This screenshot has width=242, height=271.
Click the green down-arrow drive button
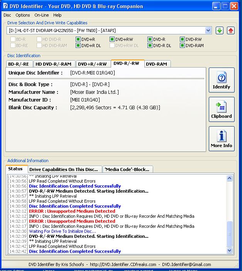pos(220,30)
